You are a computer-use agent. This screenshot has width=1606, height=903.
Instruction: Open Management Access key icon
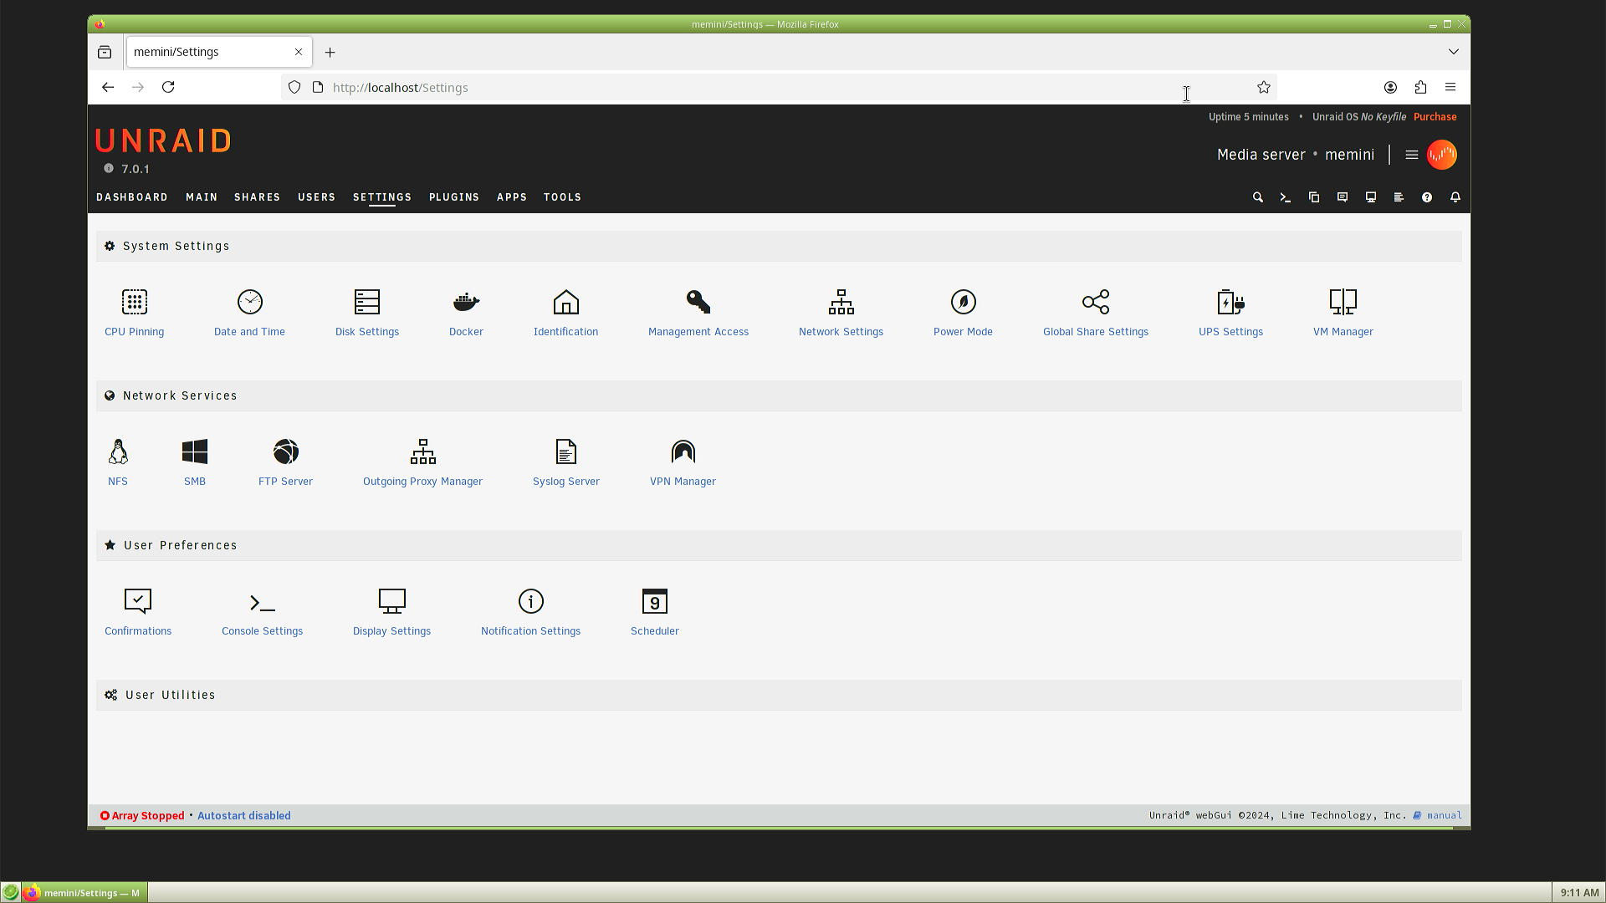click(698, 302)
